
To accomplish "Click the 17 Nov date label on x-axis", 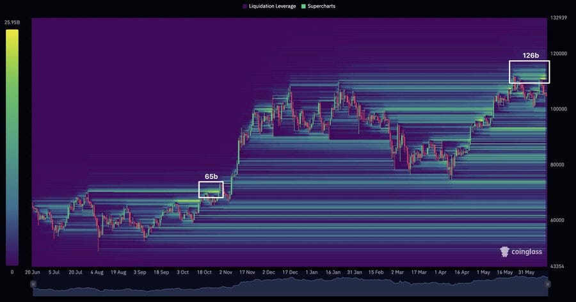I will [x=247, y=272].
